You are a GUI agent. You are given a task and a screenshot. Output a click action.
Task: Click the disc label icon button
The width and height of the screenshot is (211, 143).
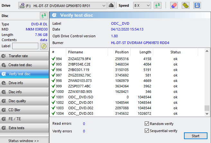pos(43,46)
